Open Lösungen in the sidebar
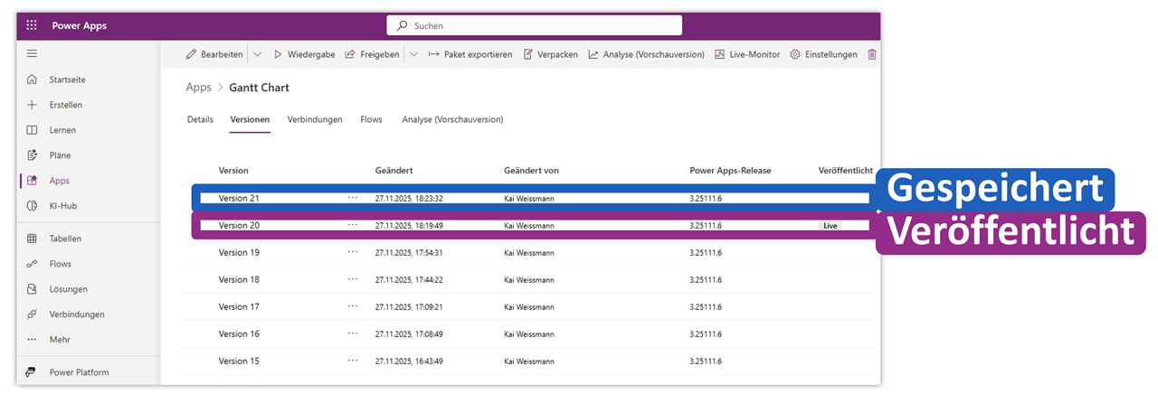This screenshot has height=394, width=1158. tap(69, 289)
